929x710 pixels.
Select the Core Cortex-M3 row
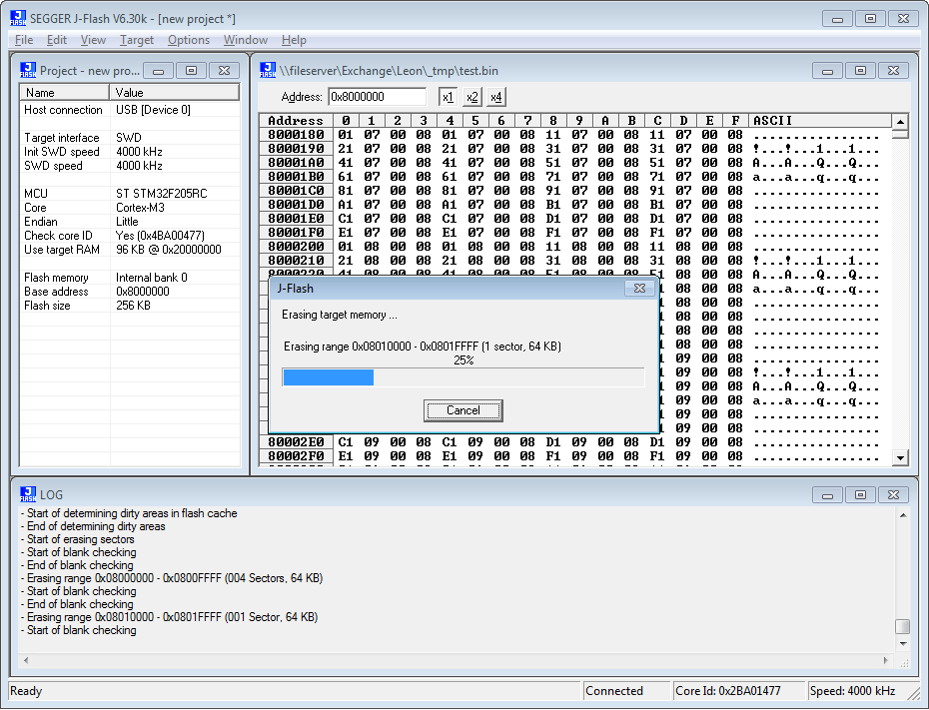130,208
